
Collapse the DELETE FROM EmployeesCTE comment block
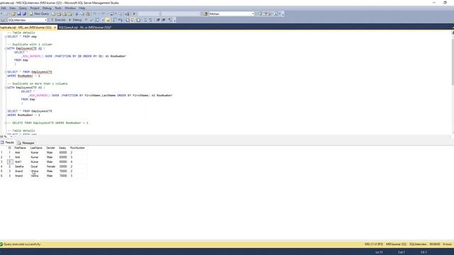click(x=6, y=123)
